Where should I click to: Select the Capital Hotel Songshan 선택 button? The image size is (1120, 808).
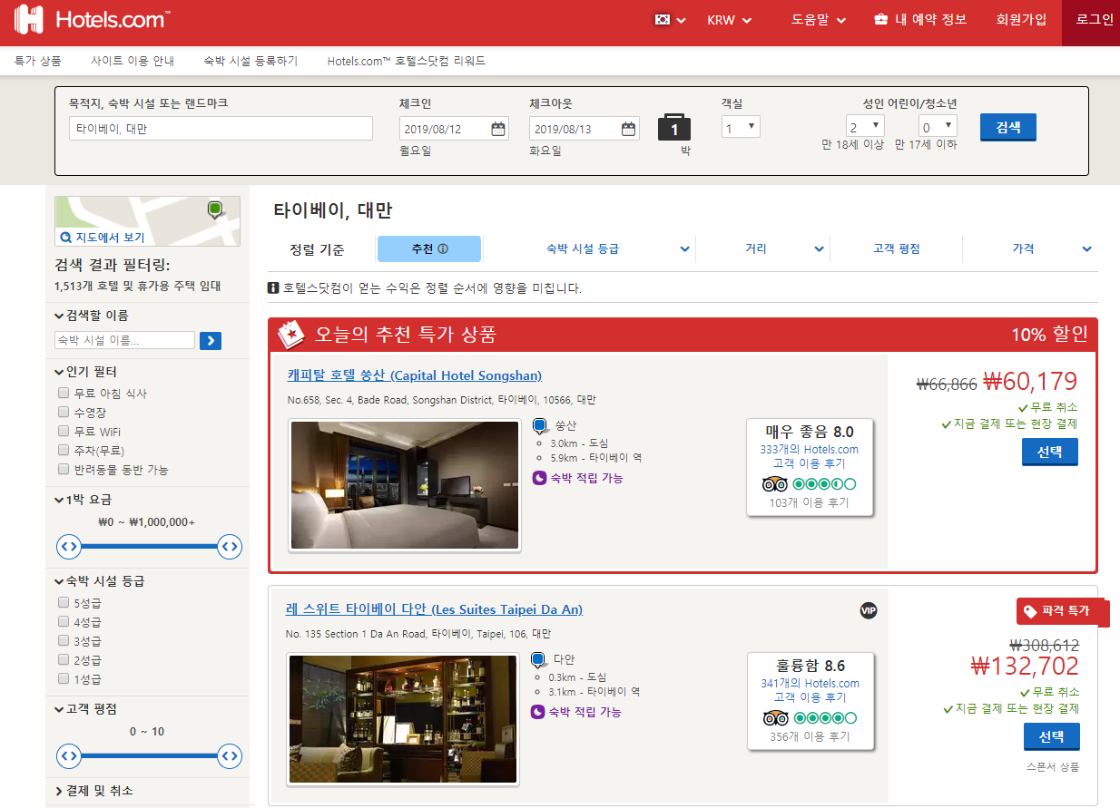pos(1050,452)
